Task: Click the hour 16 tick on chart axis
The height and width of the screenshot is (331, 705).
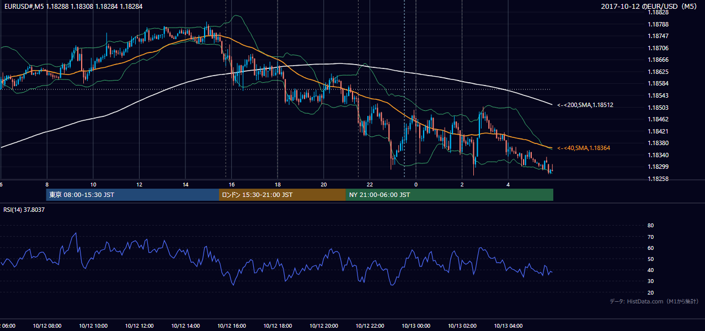Action: tap(231, 184)
